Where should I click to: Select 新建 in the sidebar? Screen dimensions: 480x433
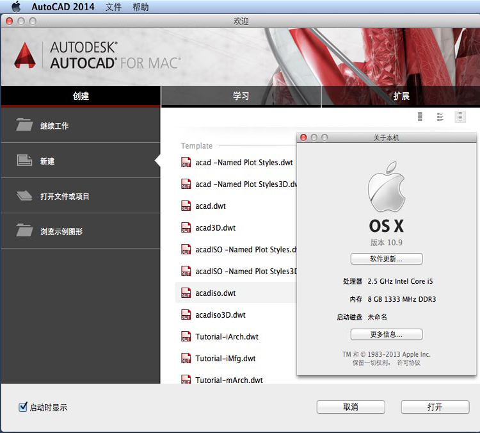click(81, 161)
